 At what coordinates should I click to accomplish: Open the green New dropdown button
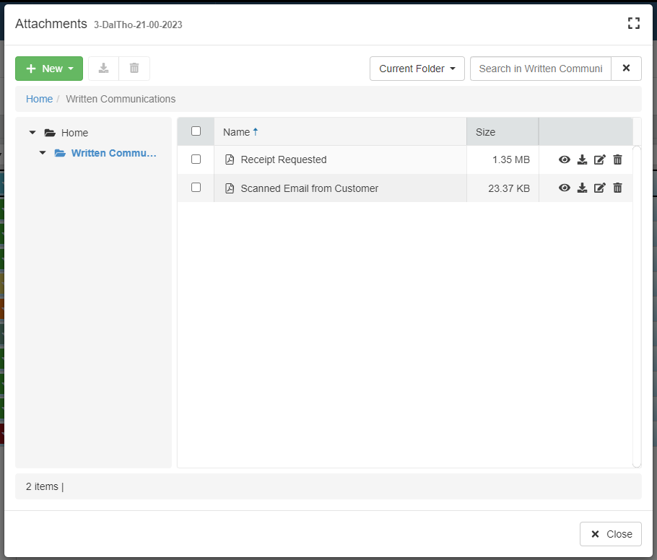pyautogui.click(x=49, y=69)
